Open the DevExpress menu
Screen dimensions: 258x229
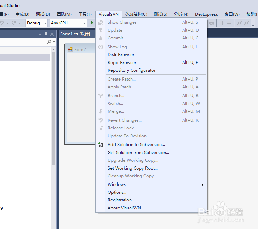point(206,14)
